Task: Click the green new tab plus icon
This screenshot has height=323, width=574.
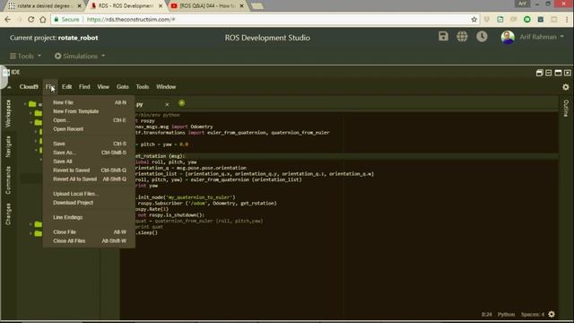Action: click(x=181, y=103)
